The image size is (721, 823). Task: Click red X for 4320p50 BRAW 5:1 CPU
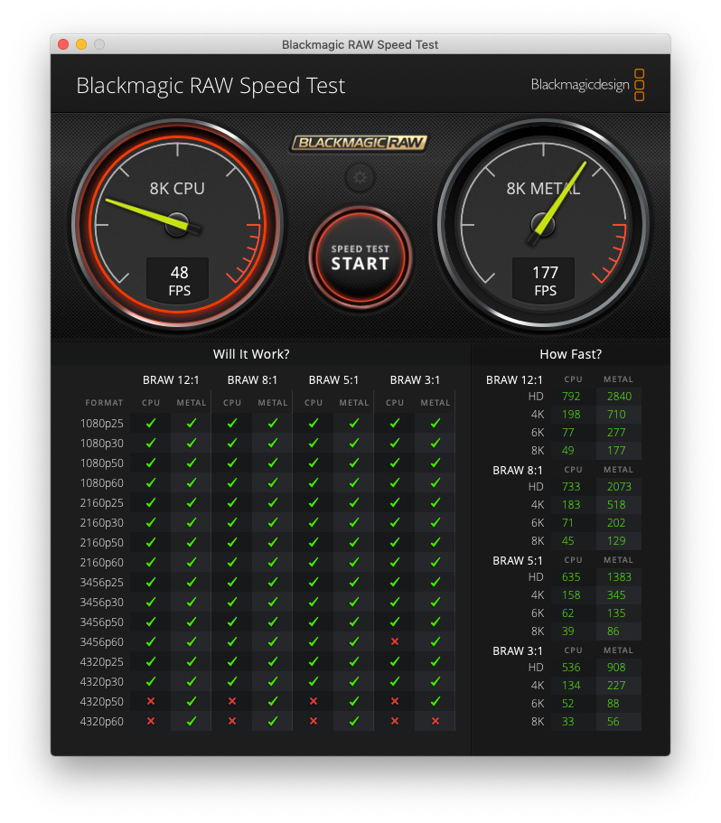(314, 701)
